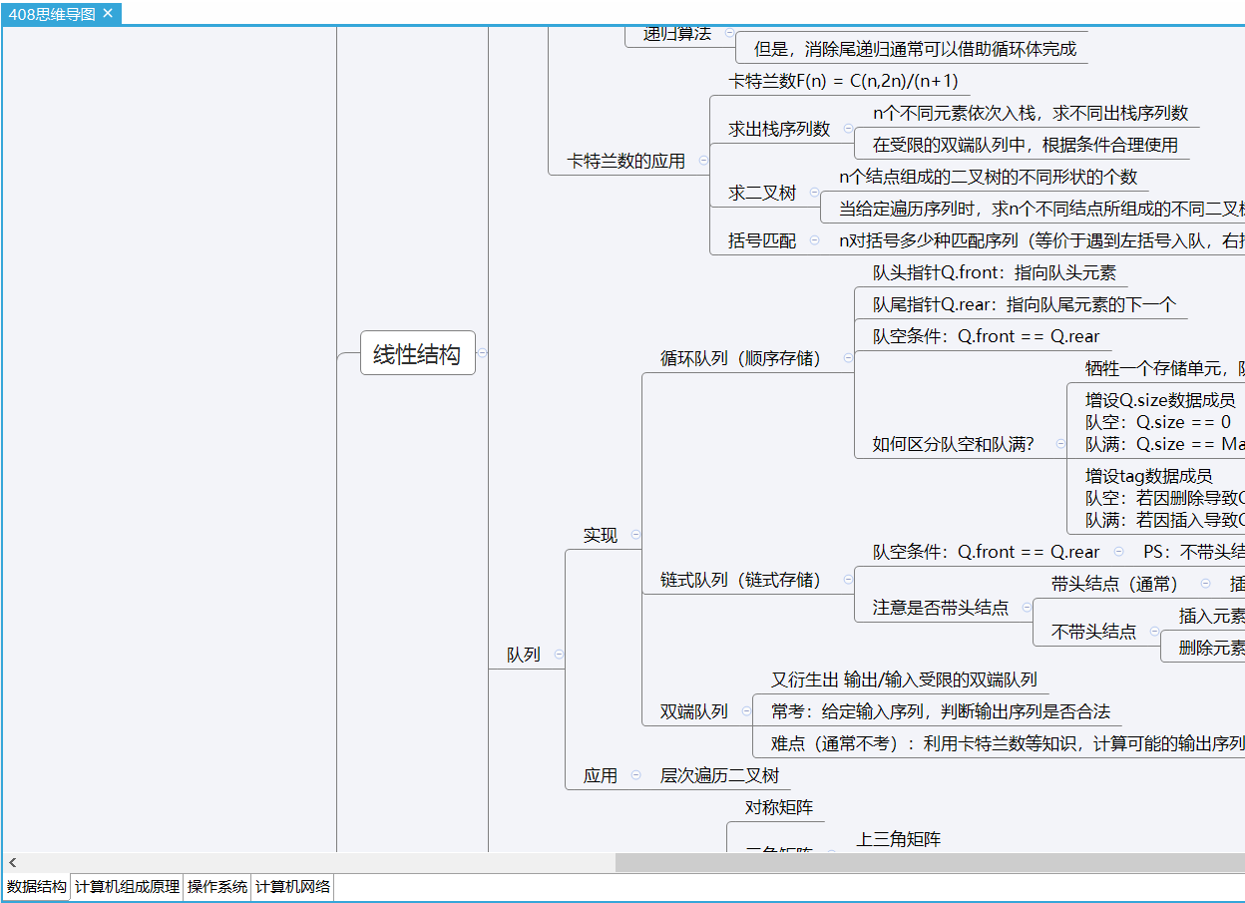Viewport: 1245px width, 903px height.
Task: Click the text 在受限的双端队列中，根据条件合理使用
Action: point(1026,145)
